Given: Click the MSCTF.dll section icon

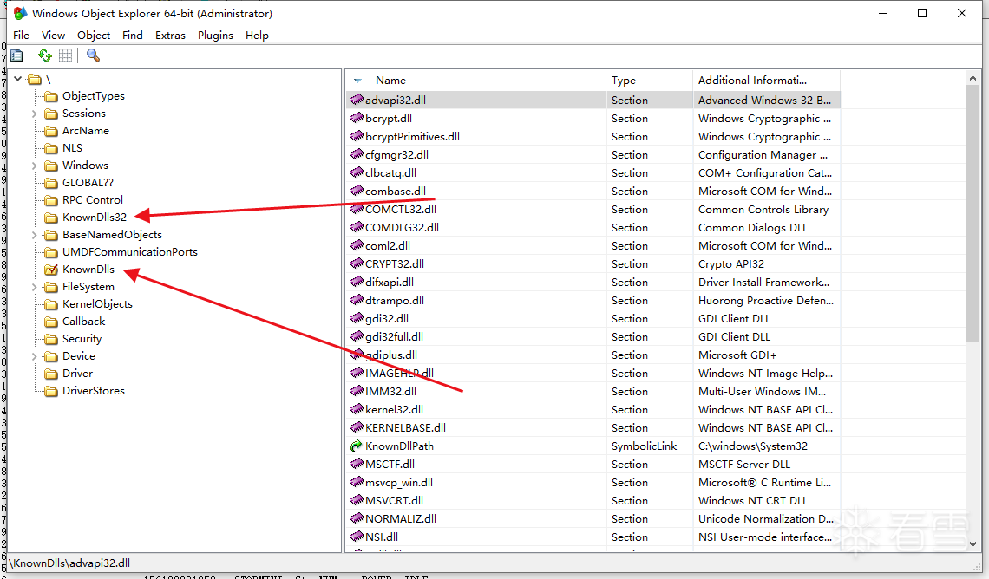Looking at the screenshot, I should click(x=357, y=464).
